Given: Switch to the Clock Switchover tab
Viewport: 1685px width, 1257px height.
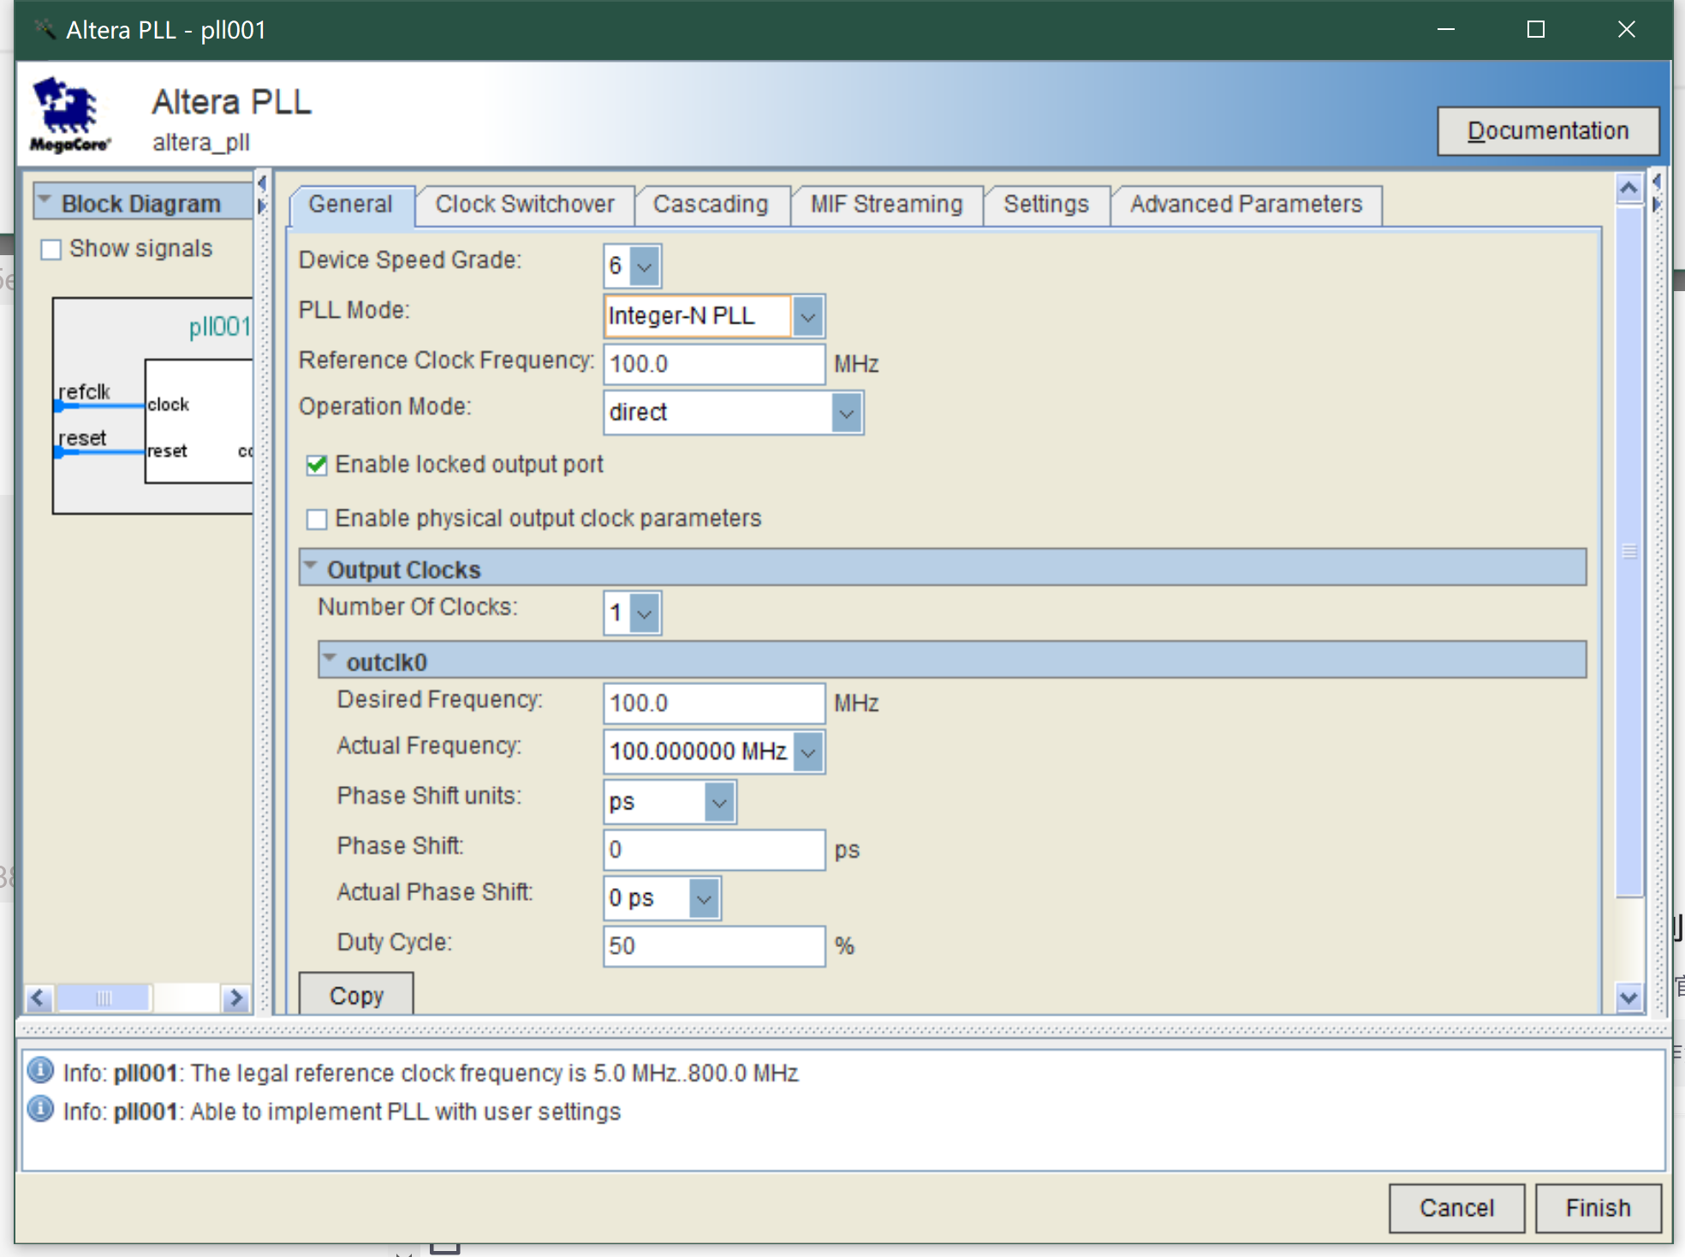Looking at the screenshot, I should coord(524,205).
